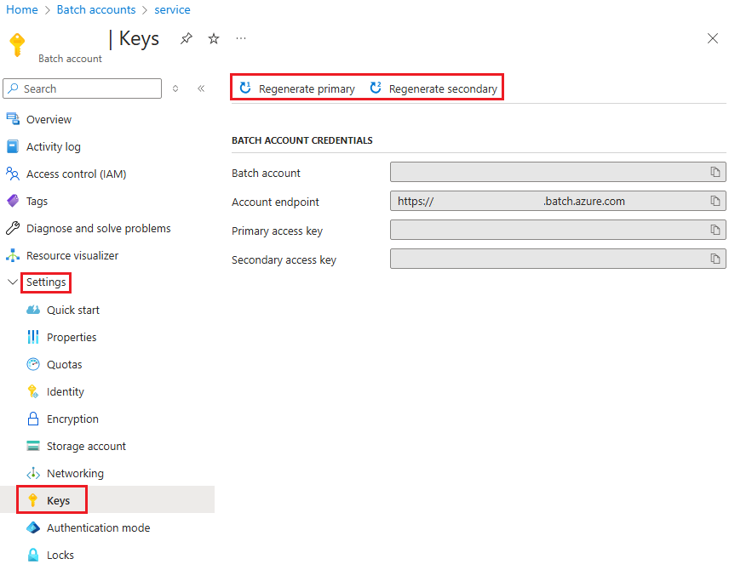Go to service breadcrumb link
The width and height of the screenshot is (729, 570).
coord(172,9)
